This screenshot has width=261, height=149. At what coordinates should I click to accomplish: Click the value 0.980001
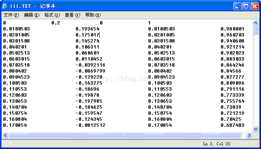[233, 29]
